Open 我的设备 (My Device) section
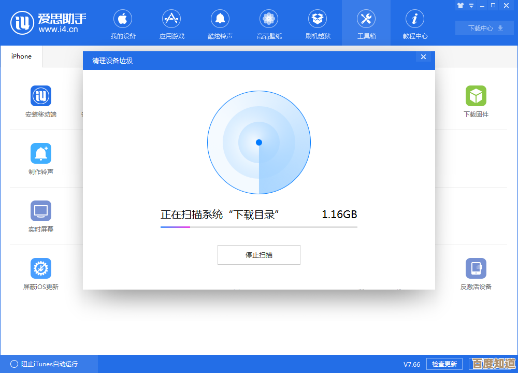 123,24
